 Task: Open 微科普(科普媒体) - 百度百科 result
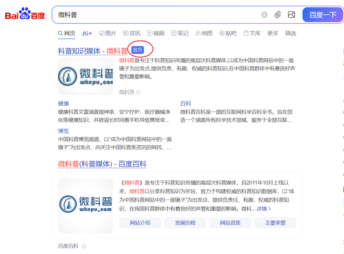tap(102, 164)
